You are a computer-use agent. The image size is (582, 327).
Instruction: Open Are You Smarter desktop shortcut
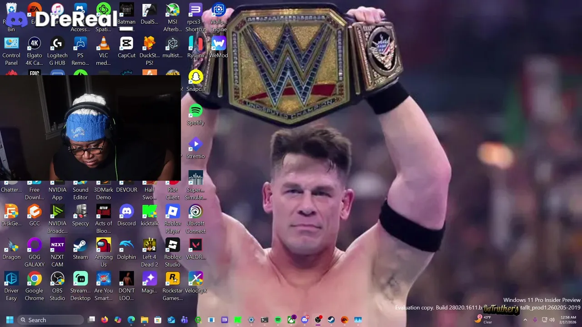tap(104, 287)
